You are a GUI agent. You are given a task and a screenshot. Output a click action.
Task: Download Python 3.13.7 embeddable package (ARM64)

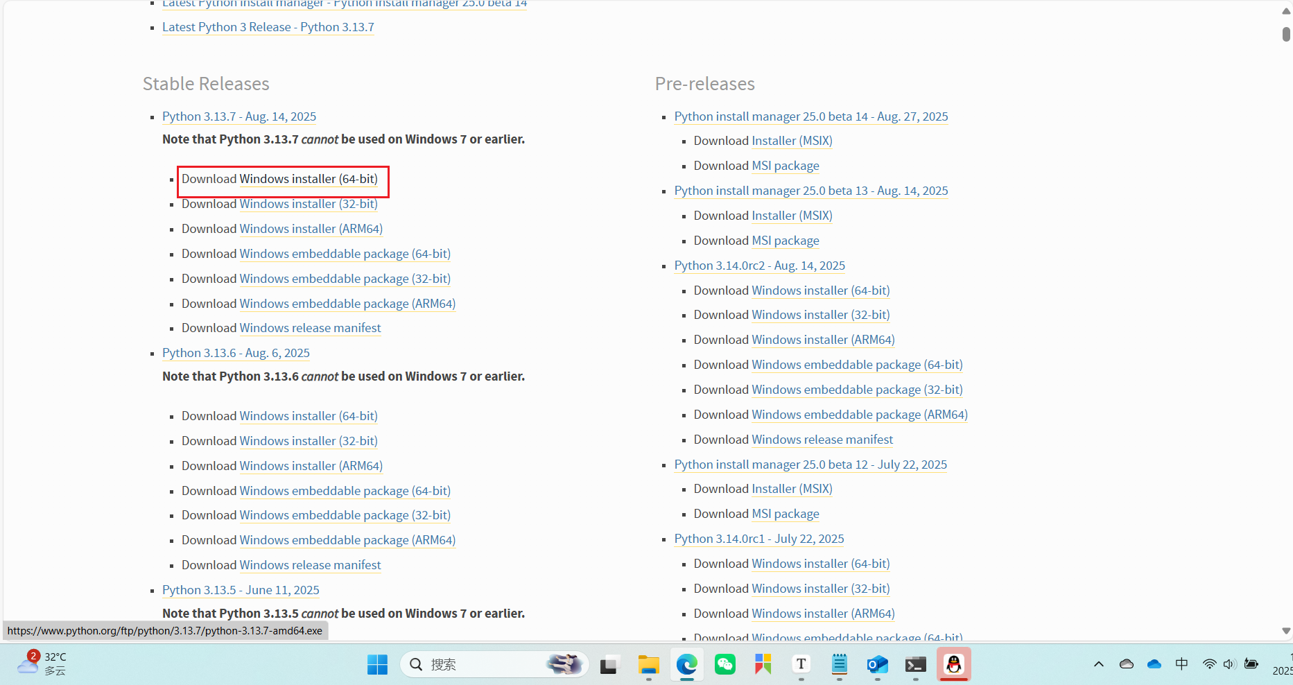(347, 304)
